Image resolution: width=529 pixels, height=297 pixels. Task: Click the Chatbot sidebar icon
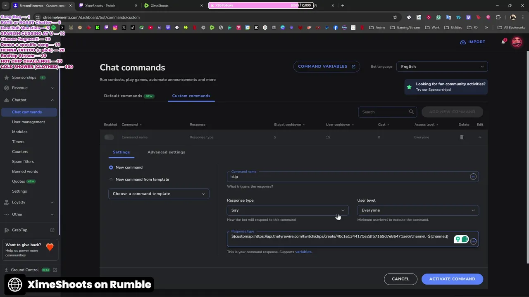(7, 100)
